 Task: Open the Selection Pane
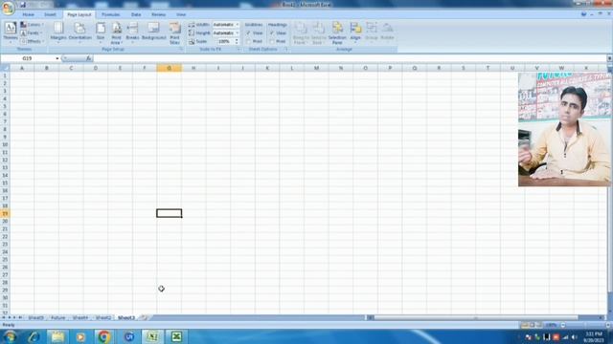(337, 33)
